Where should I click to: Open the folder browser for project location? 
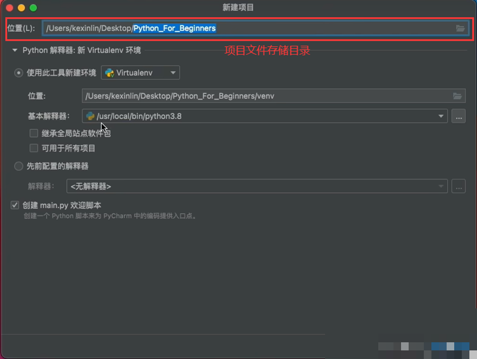(x=460, y=28)
